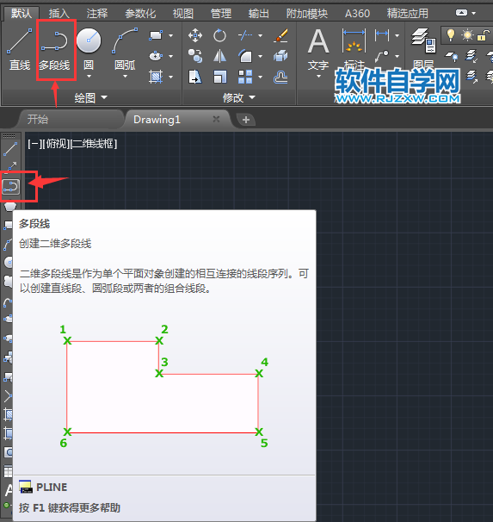Select the 圆 circle tool
This screenshot has width=493, height=522.
pos(89,48)
